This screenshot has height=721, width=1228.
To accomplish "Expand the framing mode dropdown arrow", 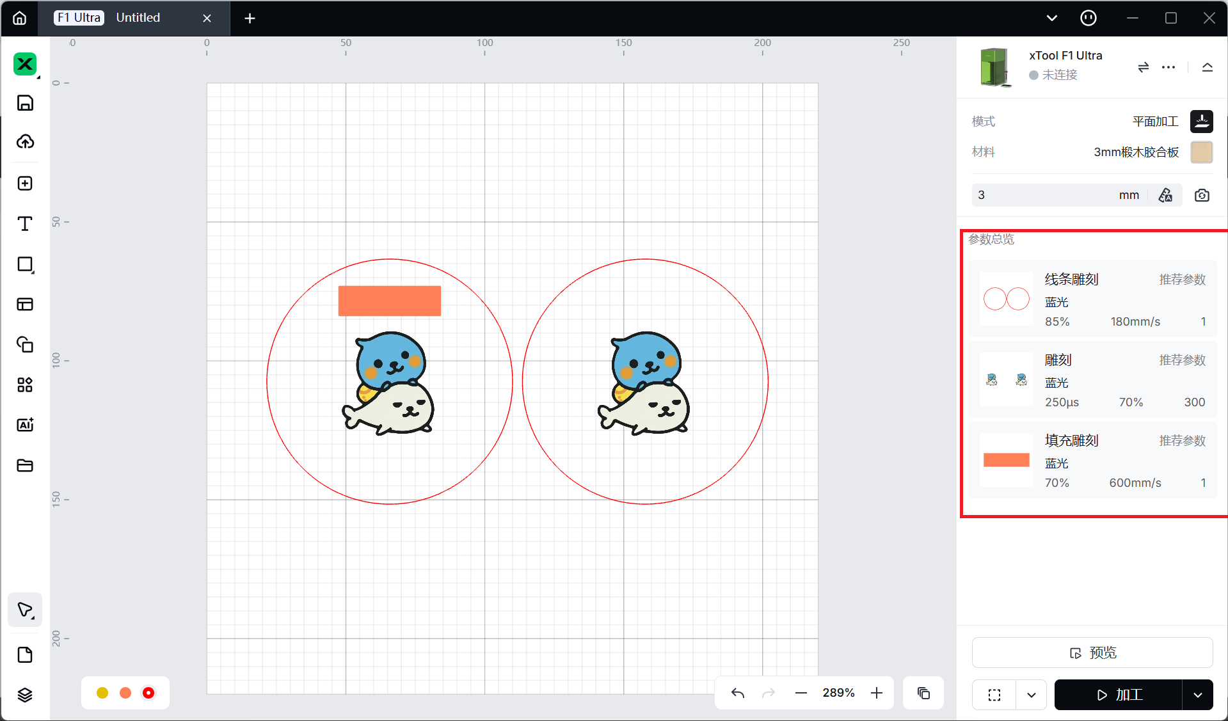I will [x=1031, y=695].
